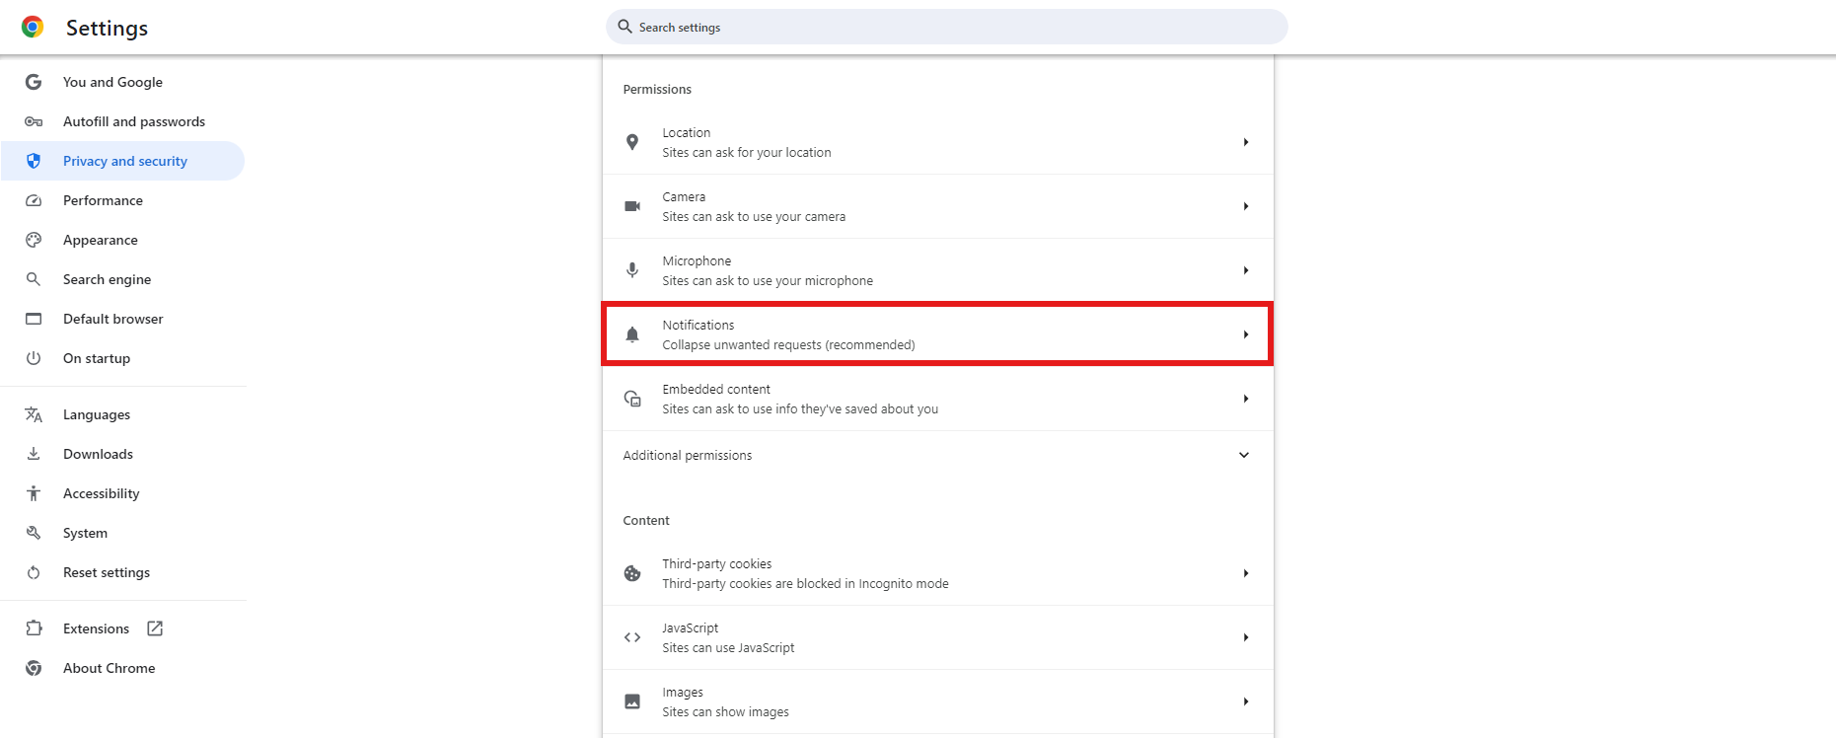Focus the Search settings field
Screen dimensions: 1836x738
(x=947, y=27)
